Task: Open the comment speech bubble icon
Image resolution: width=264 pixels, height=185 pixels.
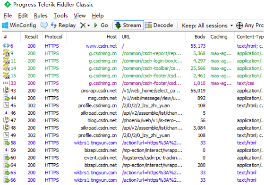Action: click(44, 25)
